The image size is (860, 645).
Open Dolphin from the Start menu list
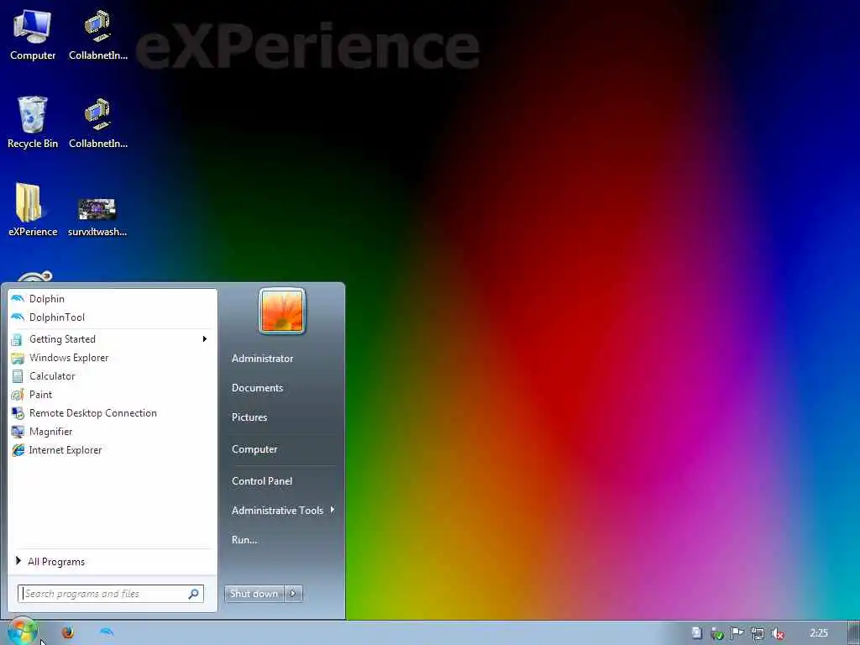click(112, 299)
